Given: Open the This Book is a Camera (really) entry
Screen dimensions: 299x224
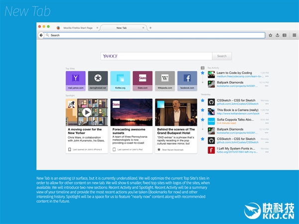Looking at the screenshot, I should pyautogui.click(x=238, y=110).
